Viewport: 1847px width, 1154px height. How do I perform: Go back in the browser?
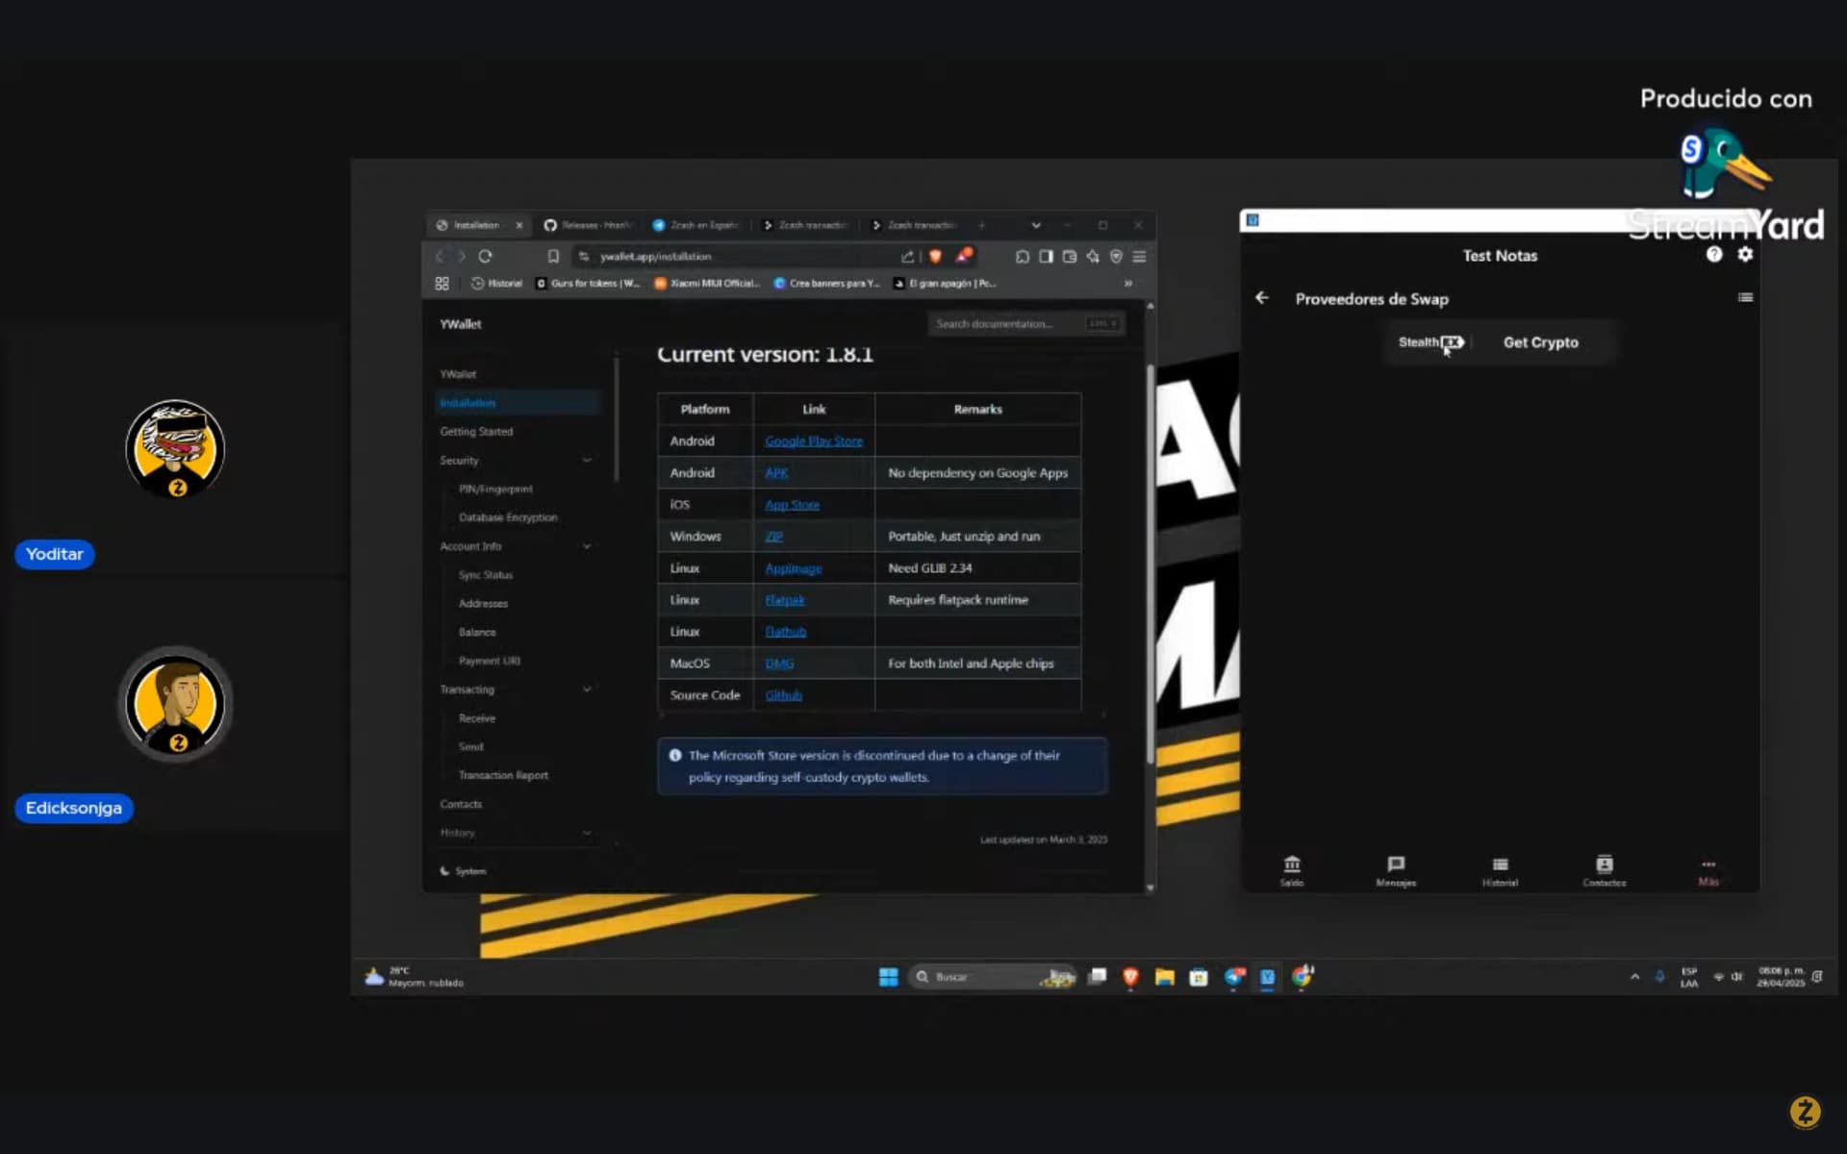440,257
